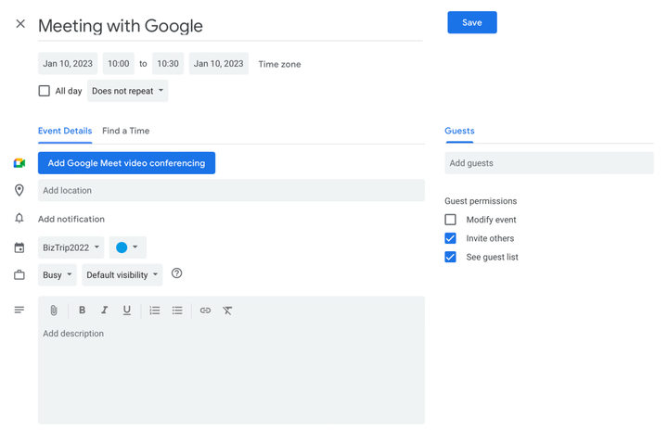Select the Guests tab
This screenshot has height=431, width=668.
[459, 131]
